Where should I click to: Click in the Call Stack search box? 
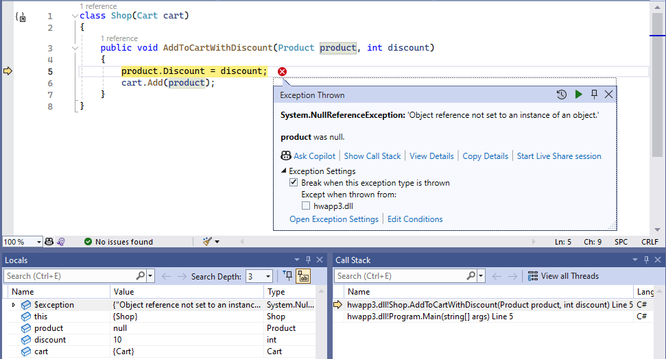tap(401, 276)
